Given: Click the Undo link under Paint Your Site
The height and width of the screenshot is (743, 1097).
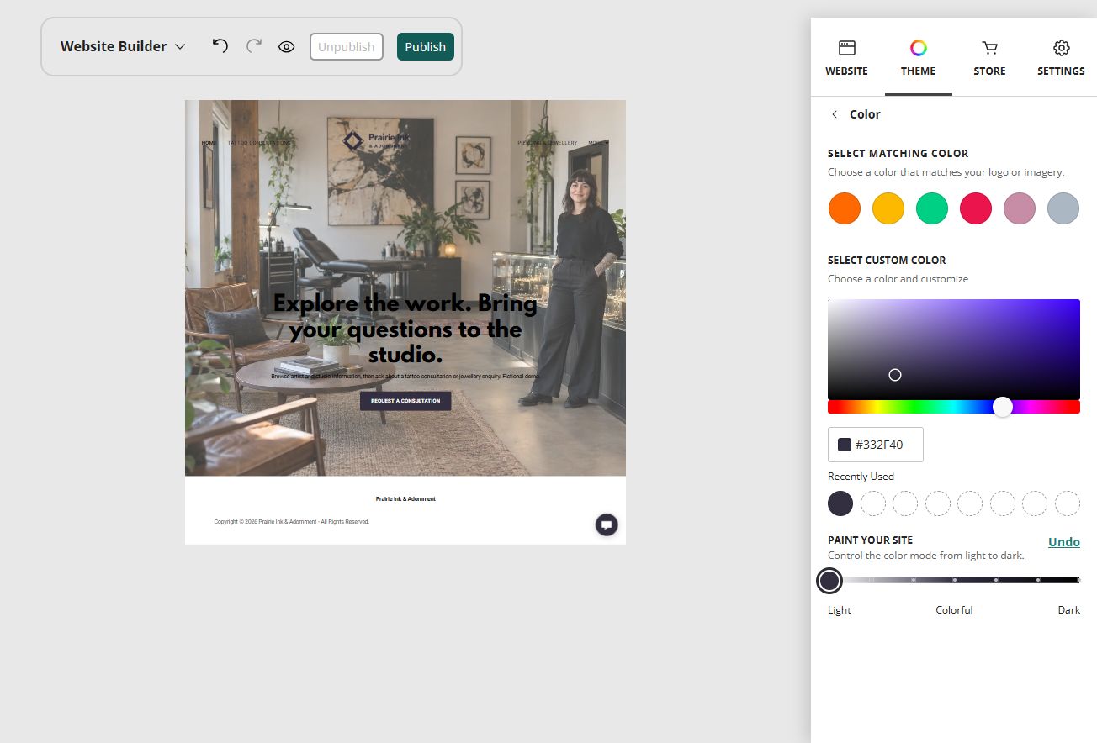Looking at the screenshot, I should (1064, 542).
